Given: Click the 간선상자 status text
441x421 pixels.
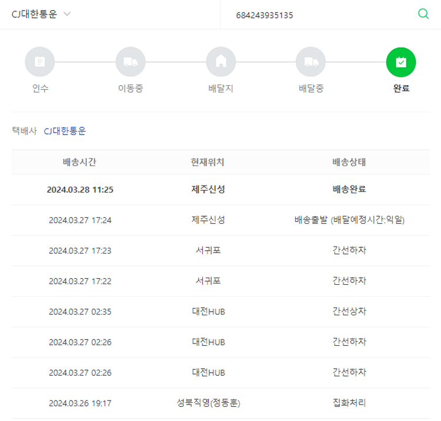Looking at the screenshot, I should tap(349, 312).
